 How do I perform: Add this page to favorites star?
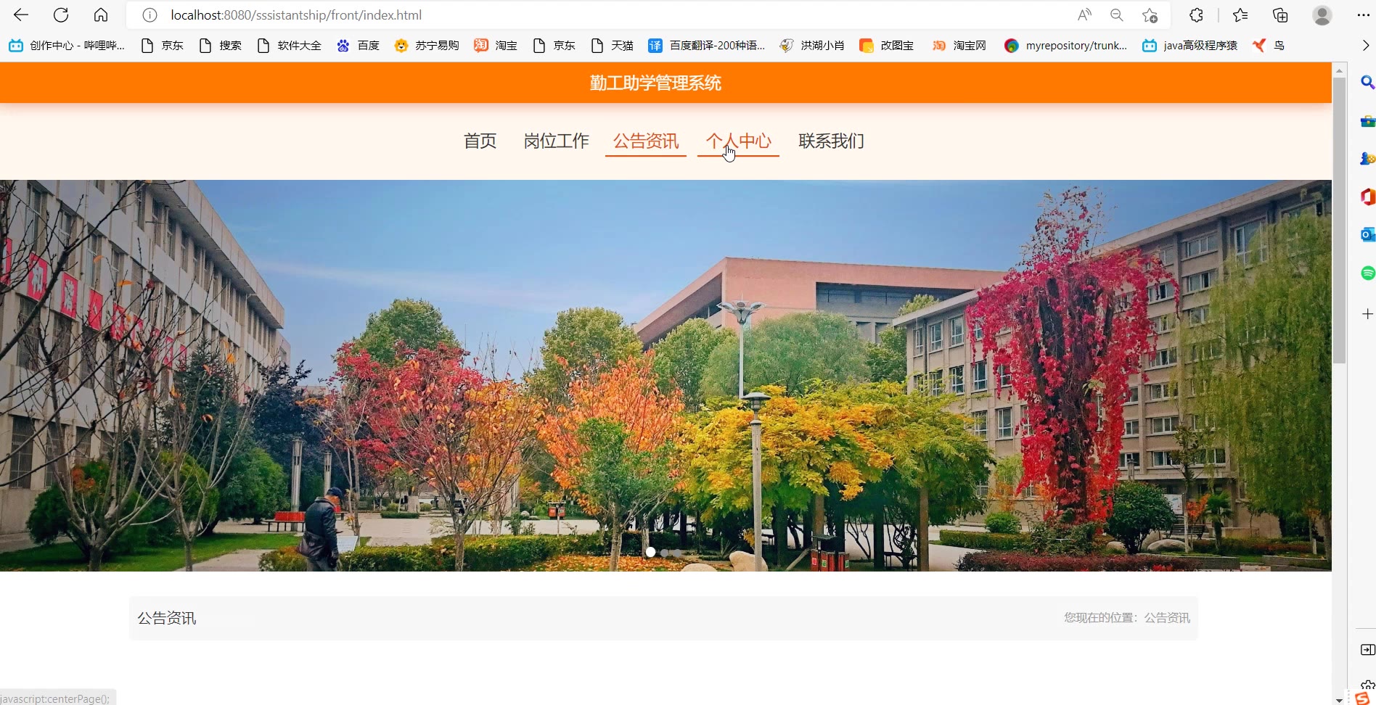(x=1150, y=15)
